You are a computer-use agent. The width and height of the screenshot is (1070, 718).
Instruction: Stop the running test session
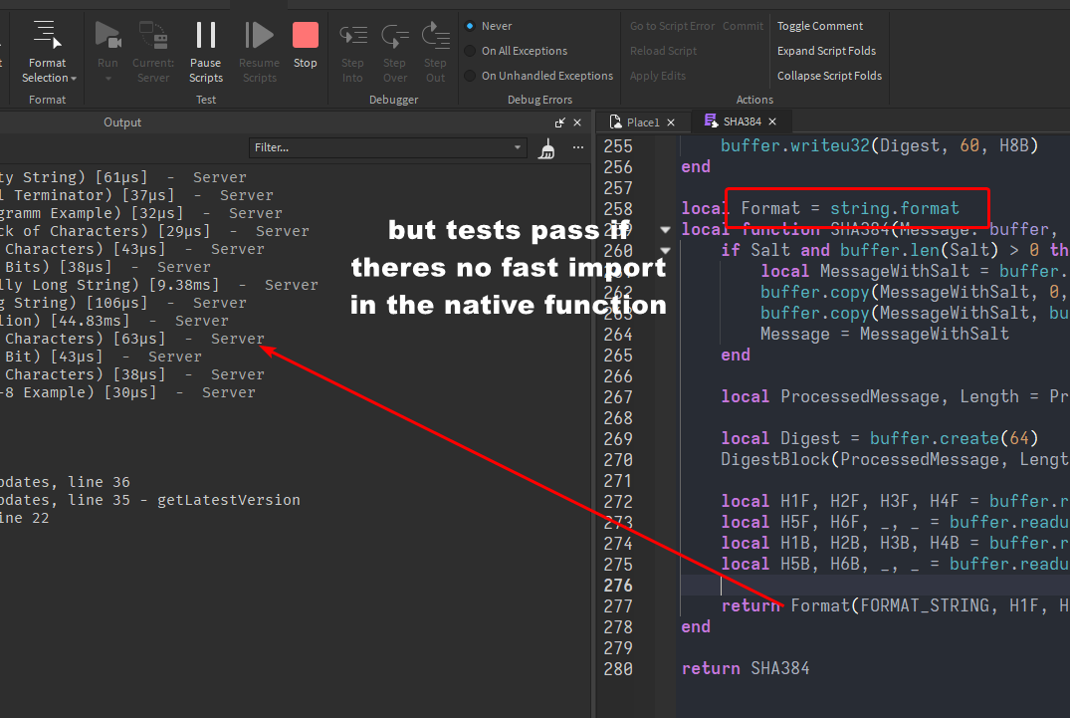click(305, 45)
